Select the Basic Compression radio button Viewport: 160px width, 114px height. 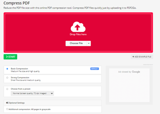point(7,69)
